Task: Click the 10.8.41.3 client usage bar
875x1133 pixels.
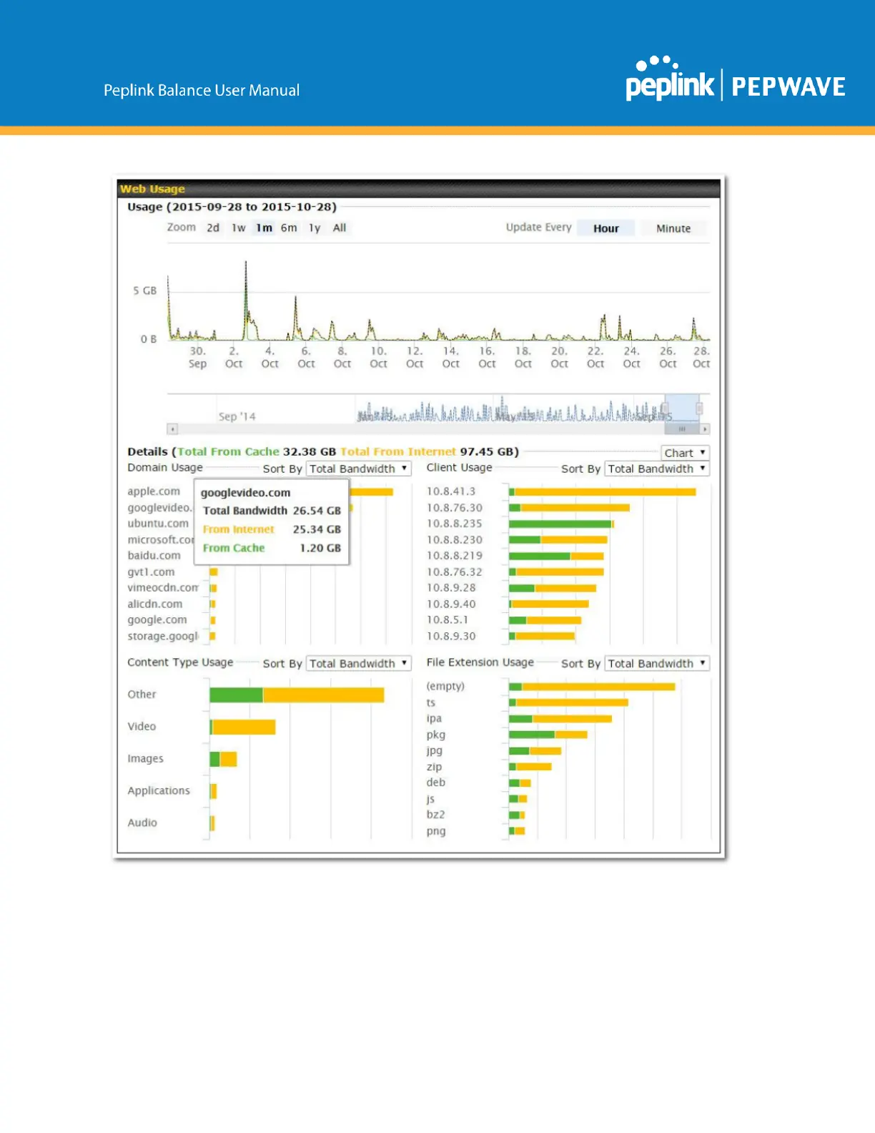Action: click(x=603, y=492)
